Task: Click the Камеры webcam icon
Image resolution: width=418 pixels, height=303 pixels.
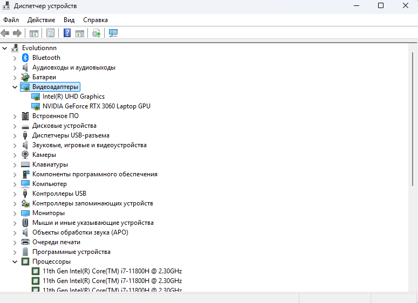Action: pos(25,155)
